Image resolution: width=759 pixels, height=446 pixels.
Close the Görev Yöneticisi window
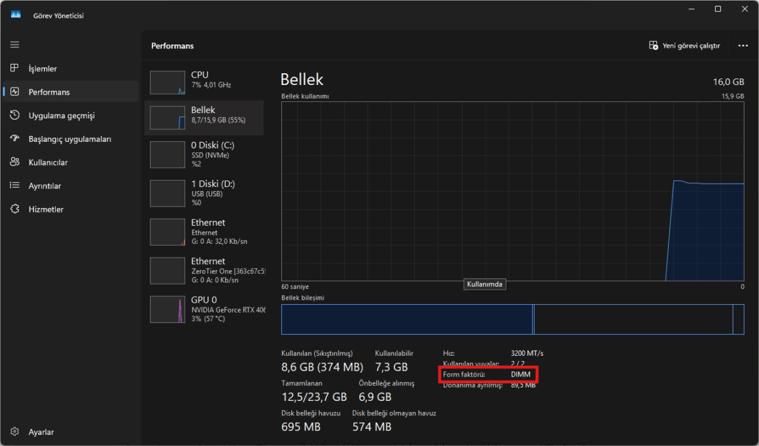(745, 9)
